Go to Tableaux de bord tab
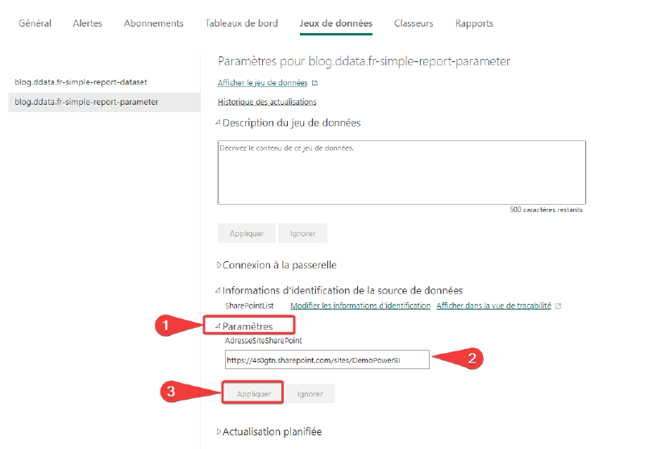The image size is (645, 449). (241, 23)
